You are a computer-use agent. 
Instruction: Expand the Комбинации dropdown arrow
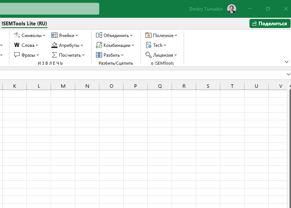133,45
